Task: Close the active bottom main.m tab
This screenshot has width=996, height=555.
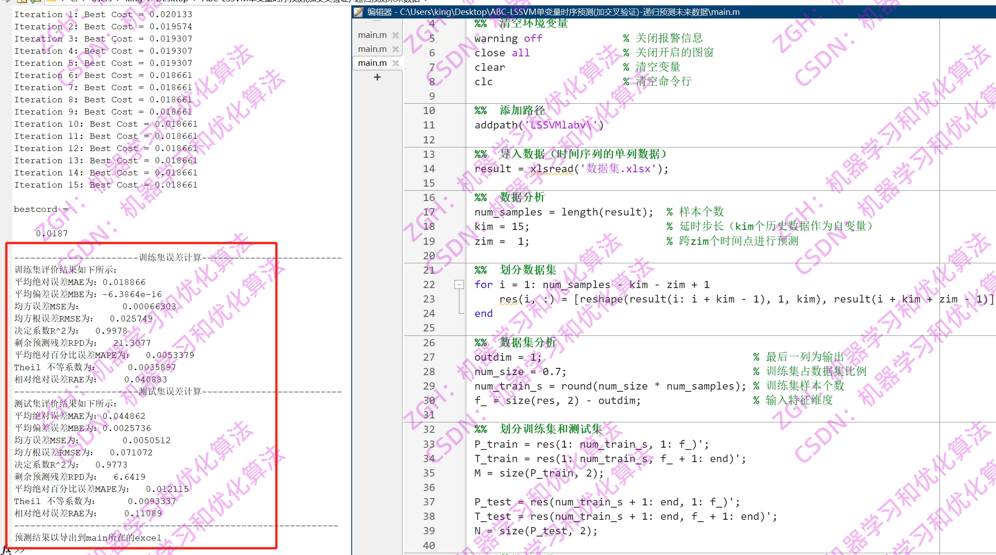Action: click(395, 63)
